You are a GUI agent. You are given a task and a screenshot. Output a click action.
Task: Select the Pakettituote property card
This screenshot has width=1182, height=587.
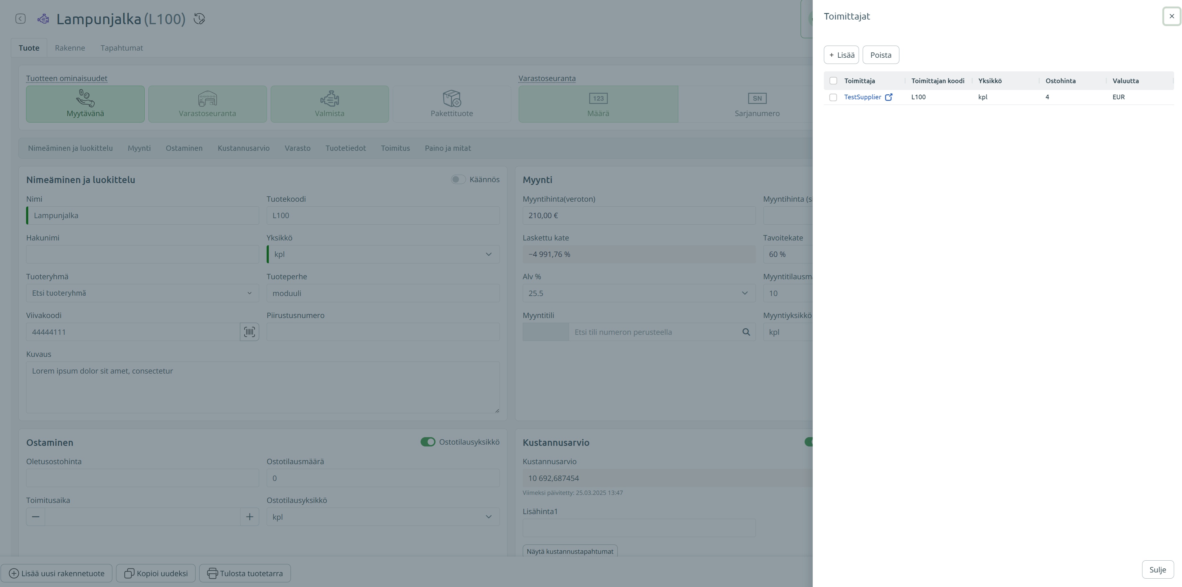pos(452,104)
